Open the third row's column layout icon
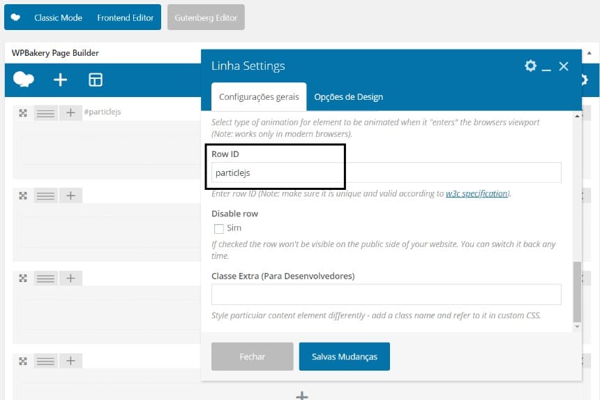 (45, 279)
